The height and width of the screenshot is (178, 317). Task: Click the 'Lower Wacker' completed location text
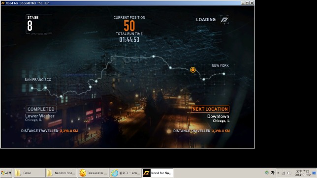(40, 116)
